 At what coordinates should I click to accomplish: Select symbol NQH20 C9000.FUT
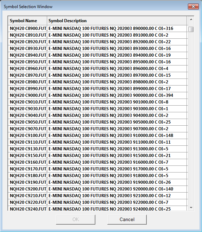27,95
